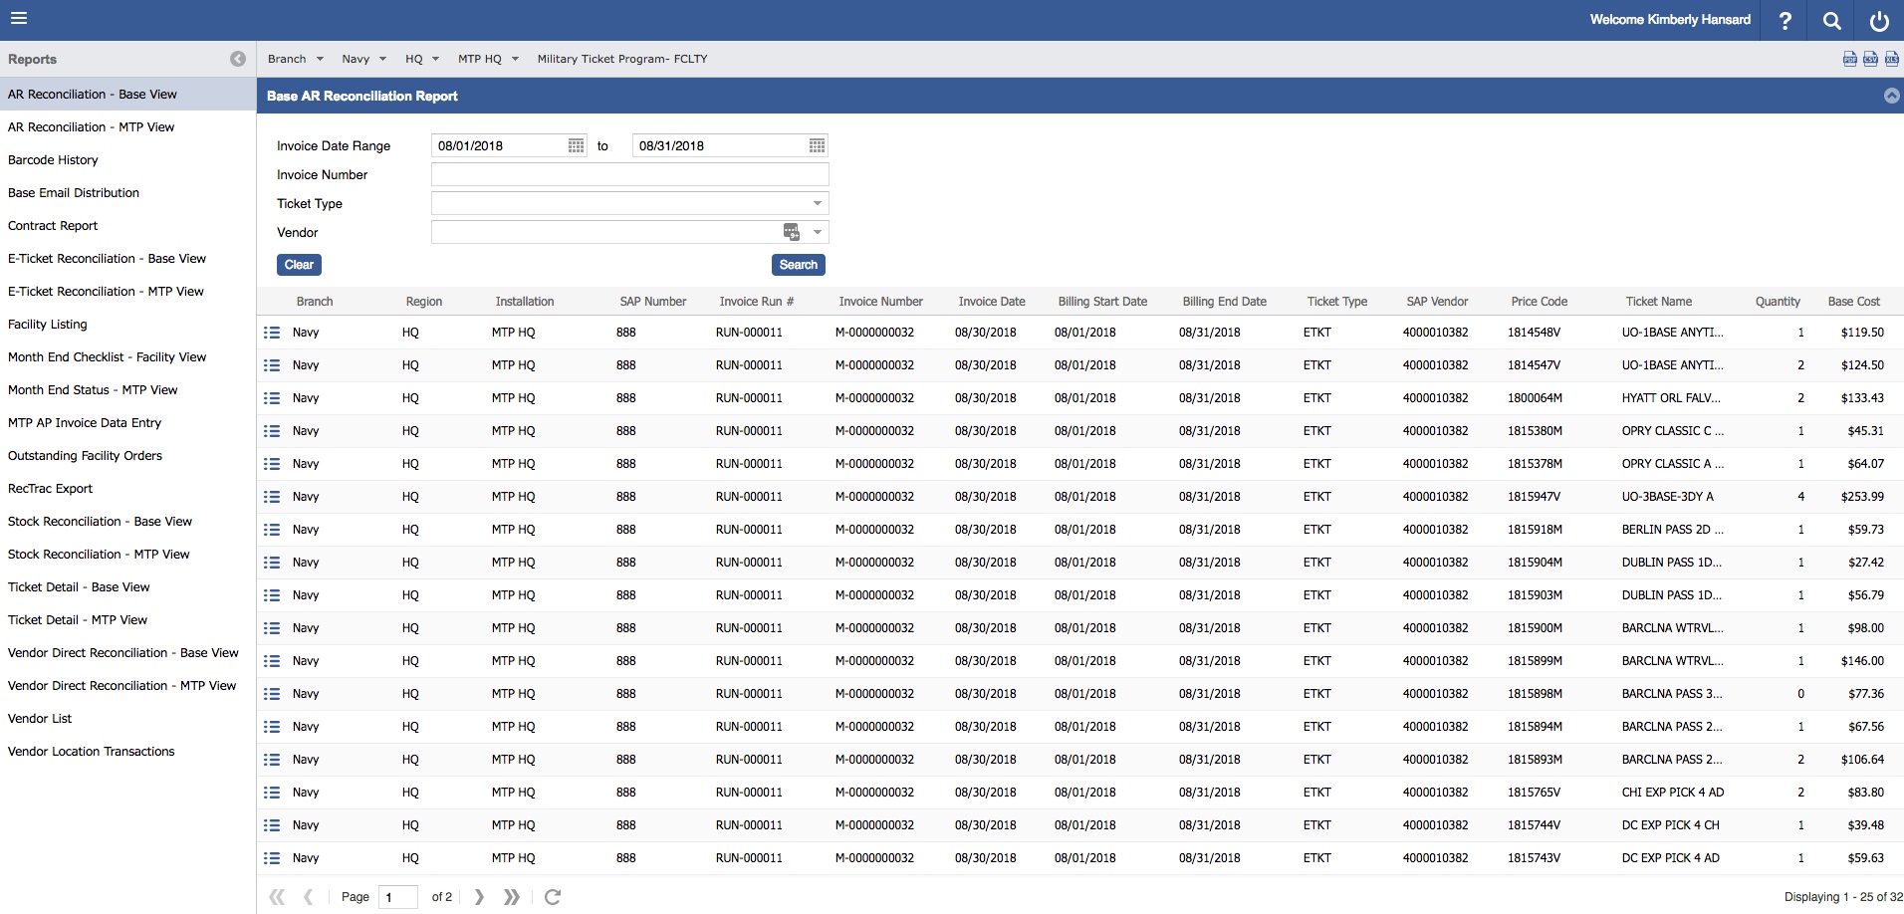Refresh the report grid
Screen dimensions: 1904x914
tap(553, 897)
